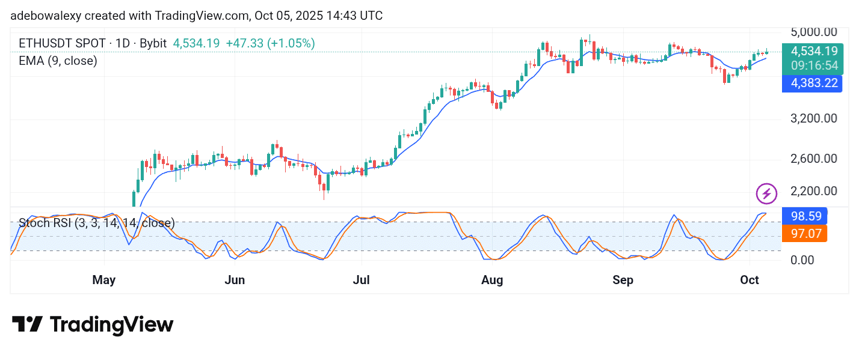
Task: Click the 2,200.00 price axis label
Action: [813, 191]
